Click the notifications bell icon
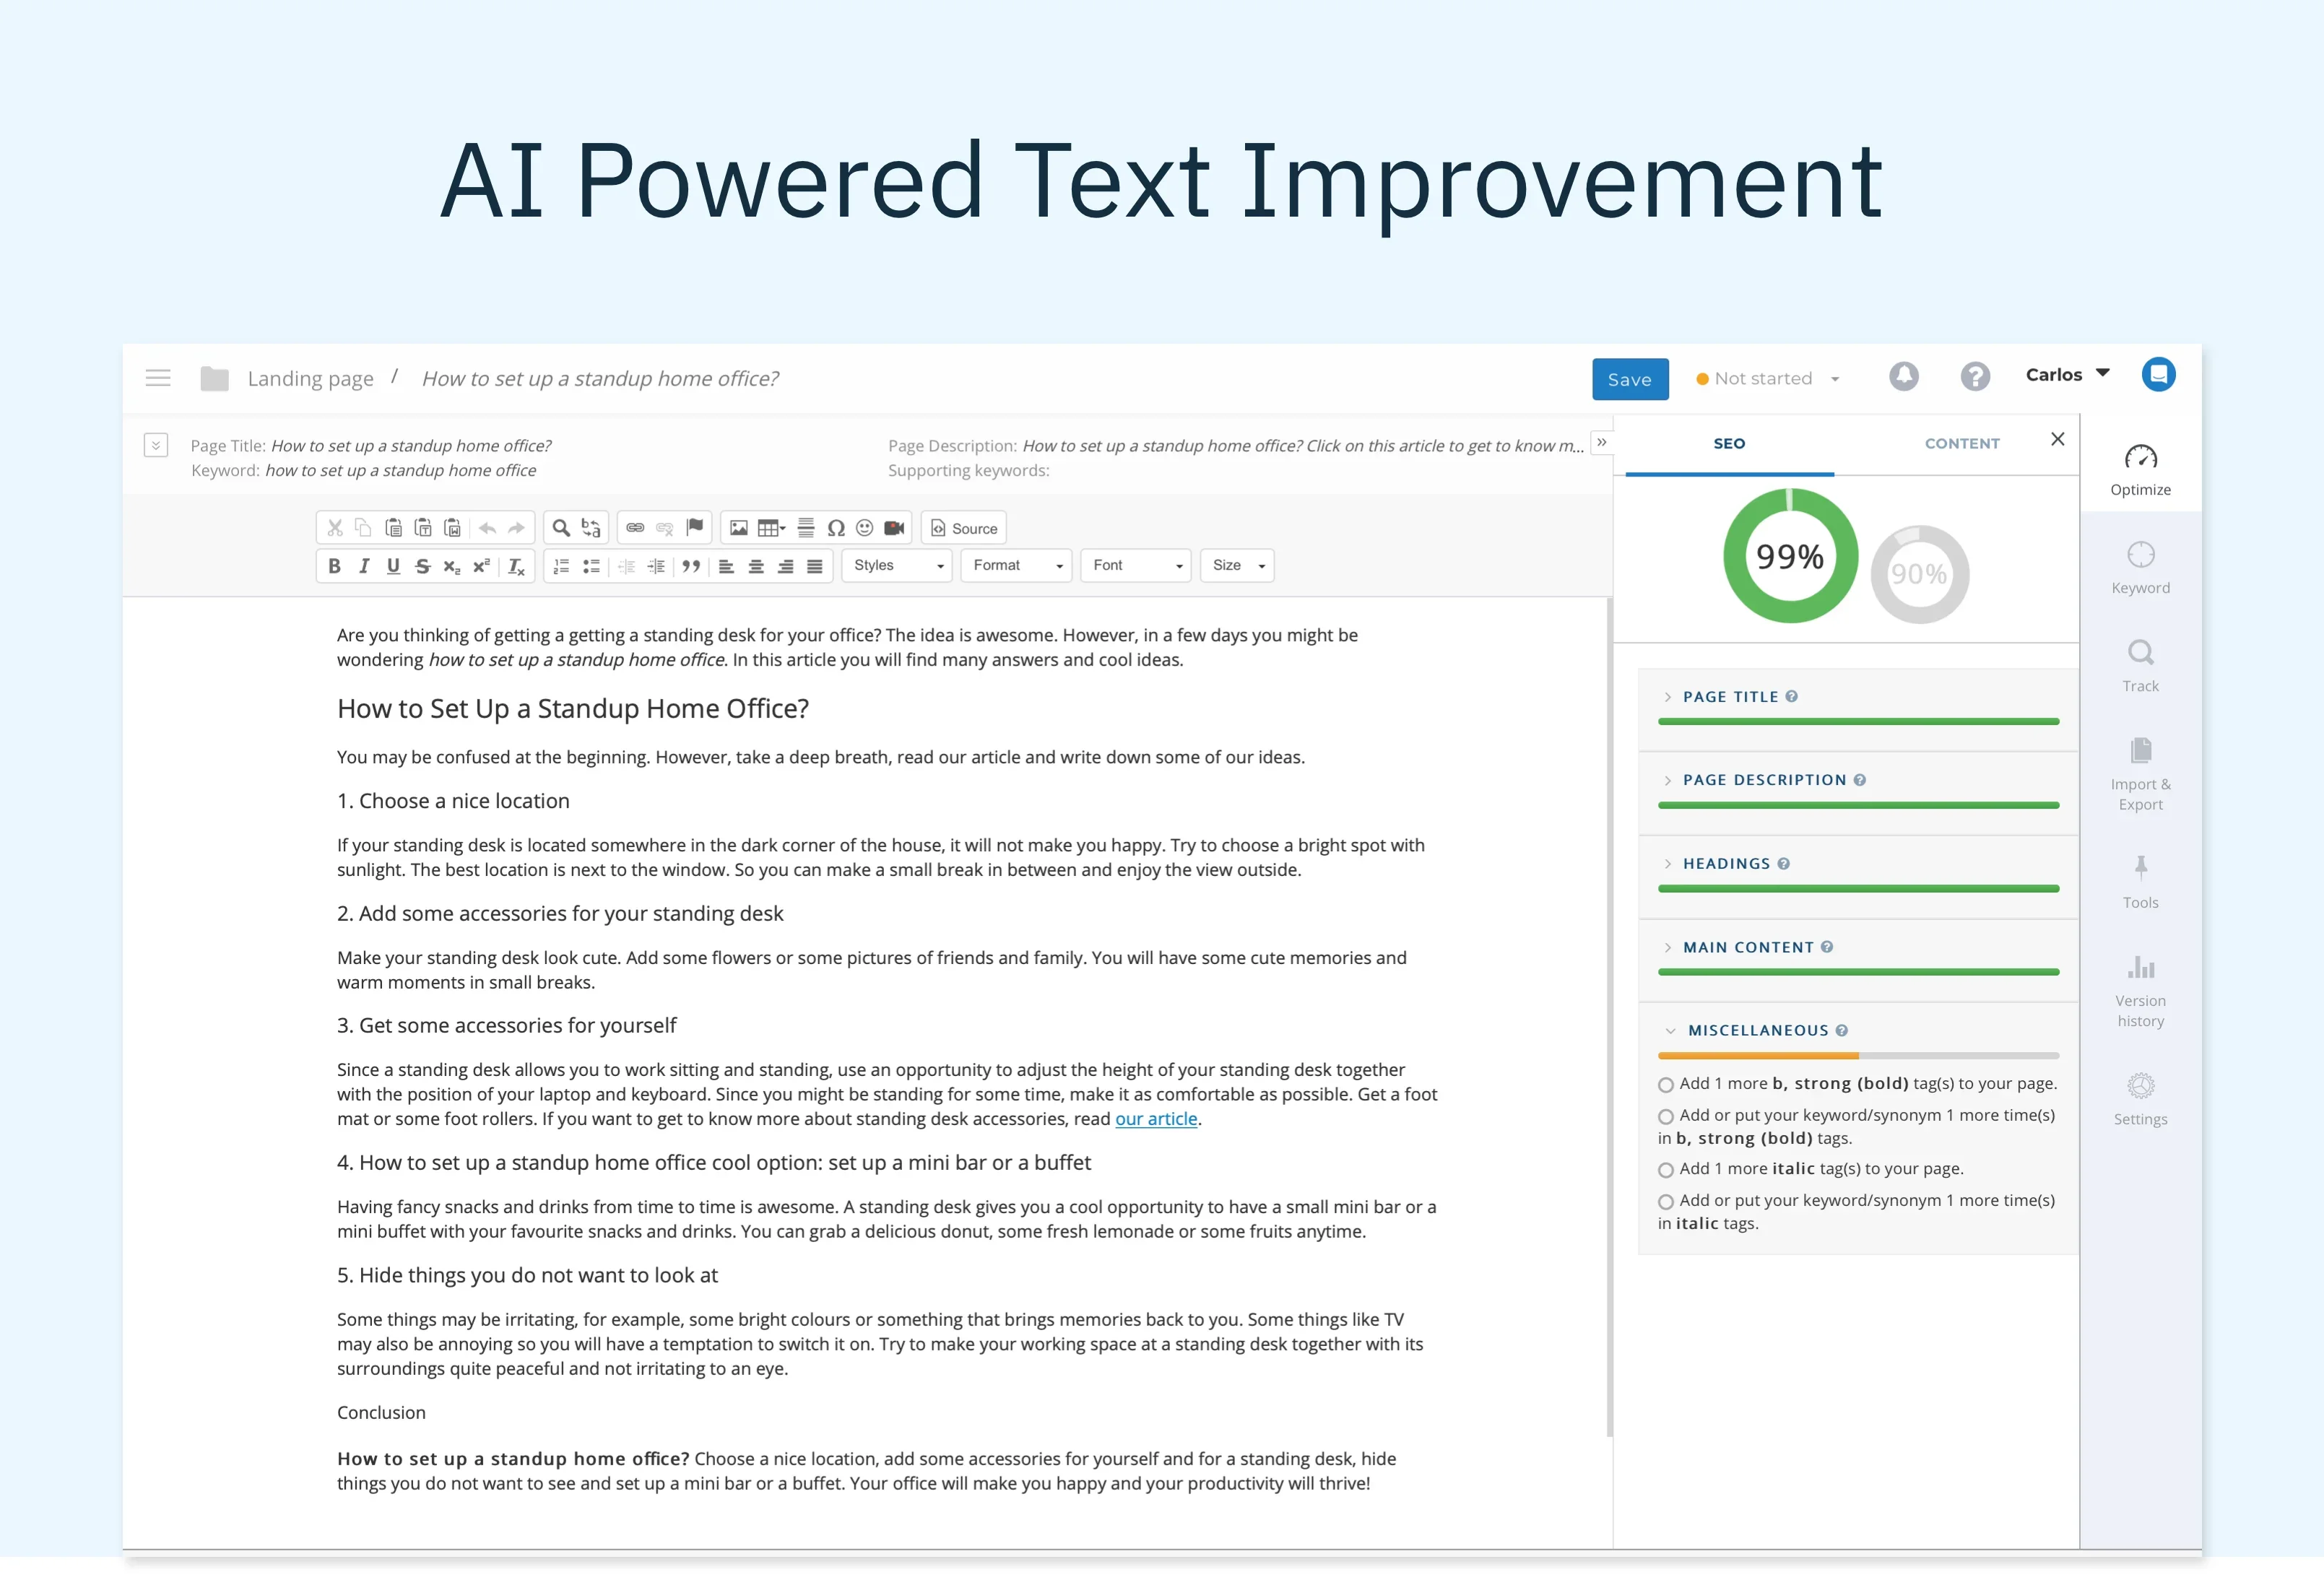 (x=1903, y=377)
